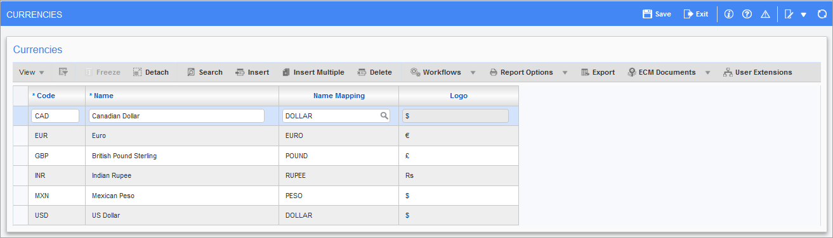Select the Euro row selector cell
The image size is (833, 238).
20,135
